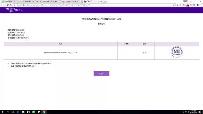Open a new tab with the new-tab button
Viewport: 203px width, 114px height.
pos(105,2)
